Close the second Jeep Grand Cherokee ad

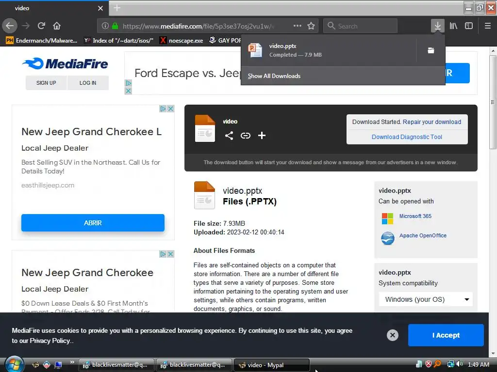point(170,254)
